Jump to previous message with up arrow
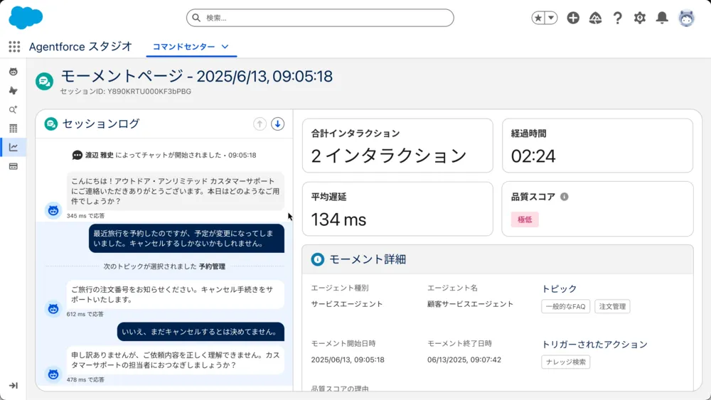Viewport: 711px width, 400px height. click(260, 124)
